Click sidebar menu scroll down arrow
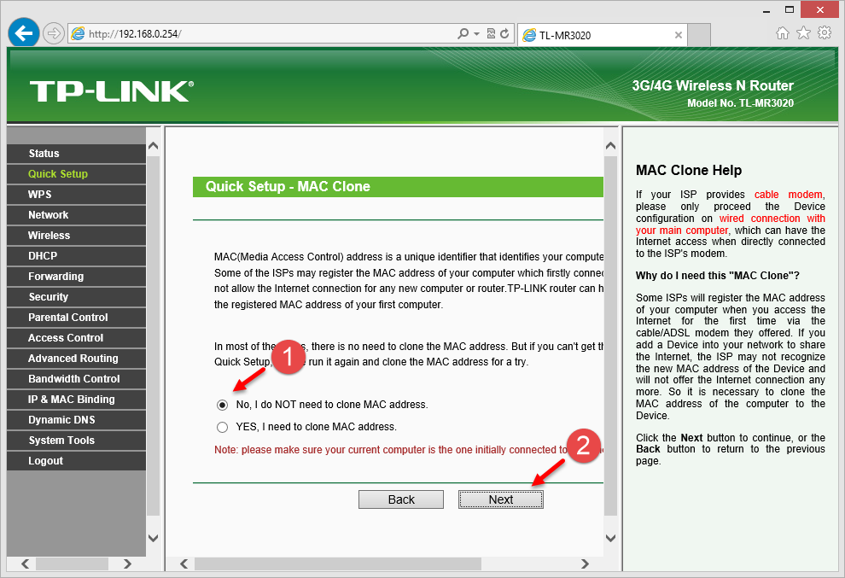The image size is (845, 578). pos(153,538)
